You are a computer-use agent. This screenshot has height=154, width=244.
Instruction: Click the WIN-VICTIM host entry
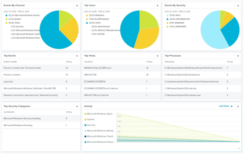click(90, 75)
